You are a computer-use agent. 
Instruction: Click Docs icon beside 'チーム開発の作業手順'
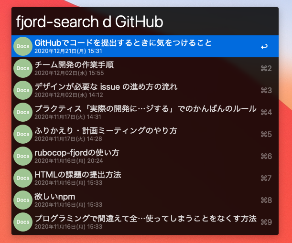(x=23, y=68)
